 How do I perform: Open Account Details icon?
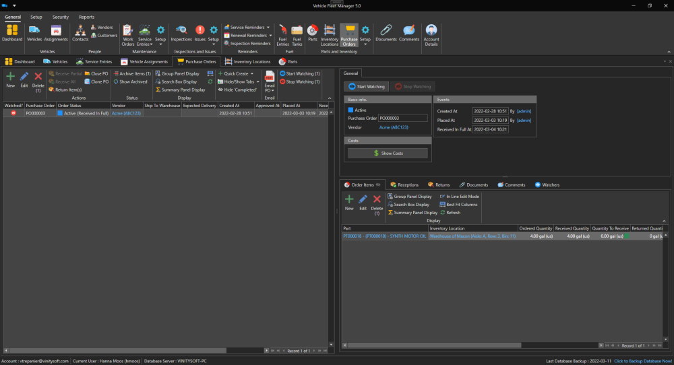click(x=431, y=35)
